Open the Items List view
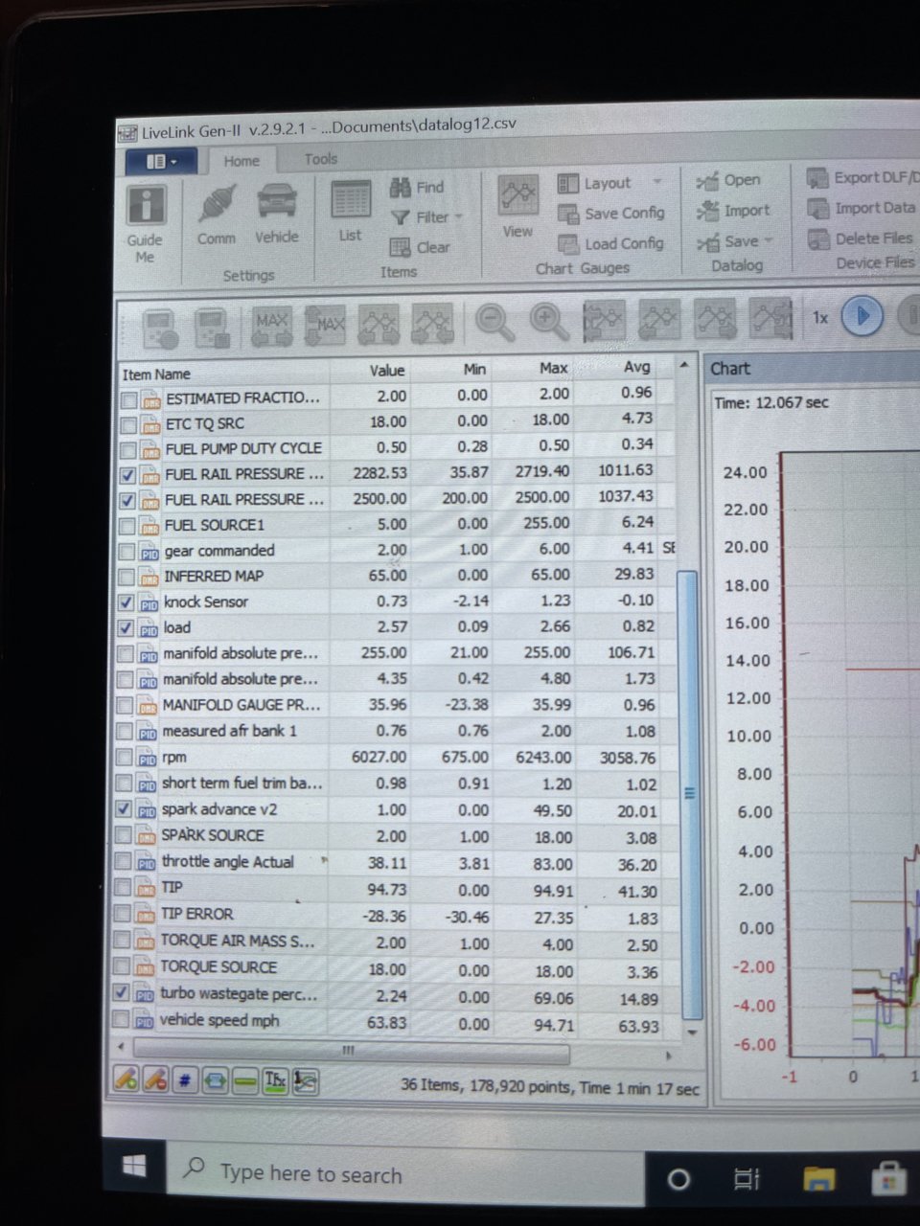920x1226 pixels. (x=351, y=211)
